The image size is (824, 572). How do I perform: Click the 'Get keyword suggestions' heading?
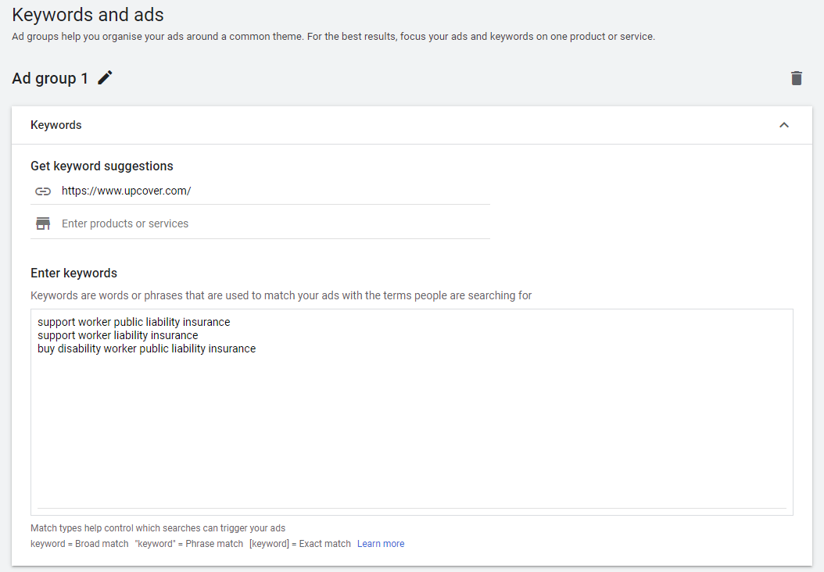(x=102, y=166)
